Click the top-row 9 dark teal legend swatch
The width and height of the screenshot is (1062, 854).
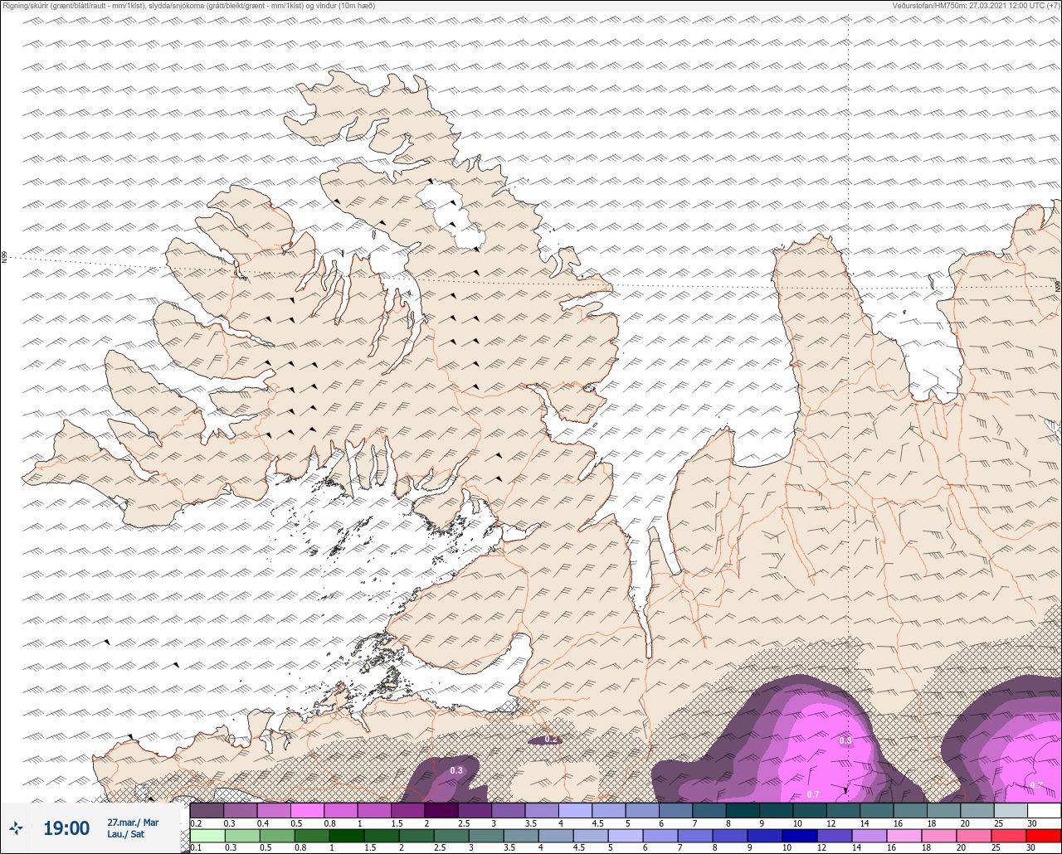(x=776, y=810)
